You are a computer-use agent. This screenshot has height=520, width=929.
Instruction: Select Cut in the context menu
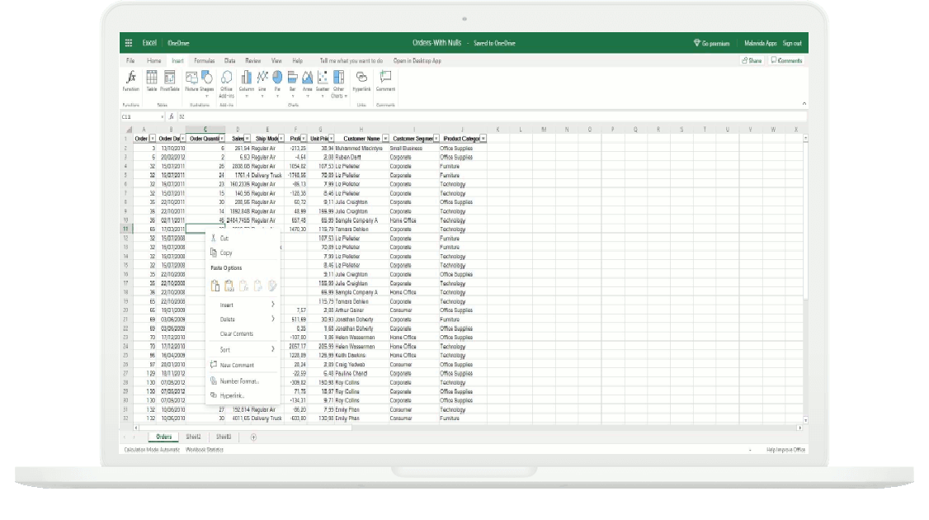243,239
